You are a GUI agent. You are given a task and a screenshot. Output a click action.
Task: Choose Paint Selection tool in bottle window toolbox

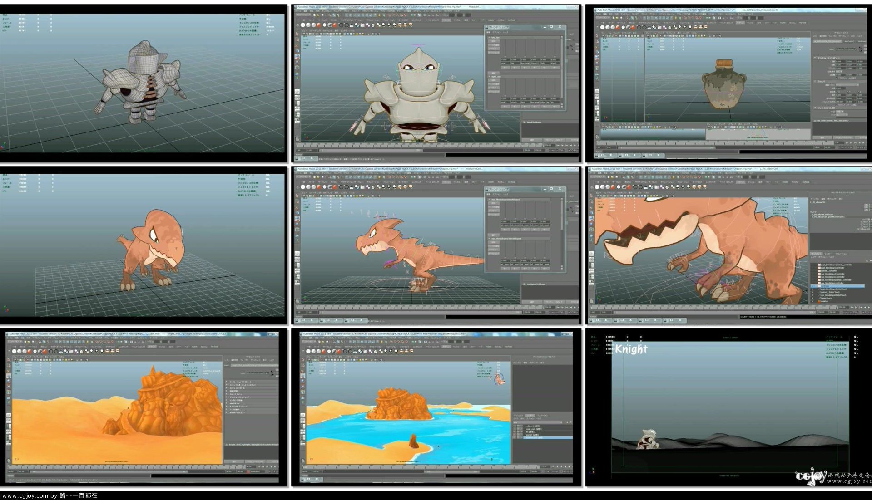coord(597,47)
